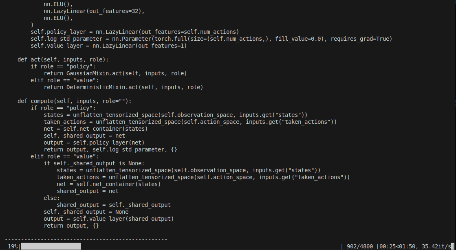Click the self.policy_layer assignment line
This screenshot has height=250, width=456.
[x=134, y=32]
